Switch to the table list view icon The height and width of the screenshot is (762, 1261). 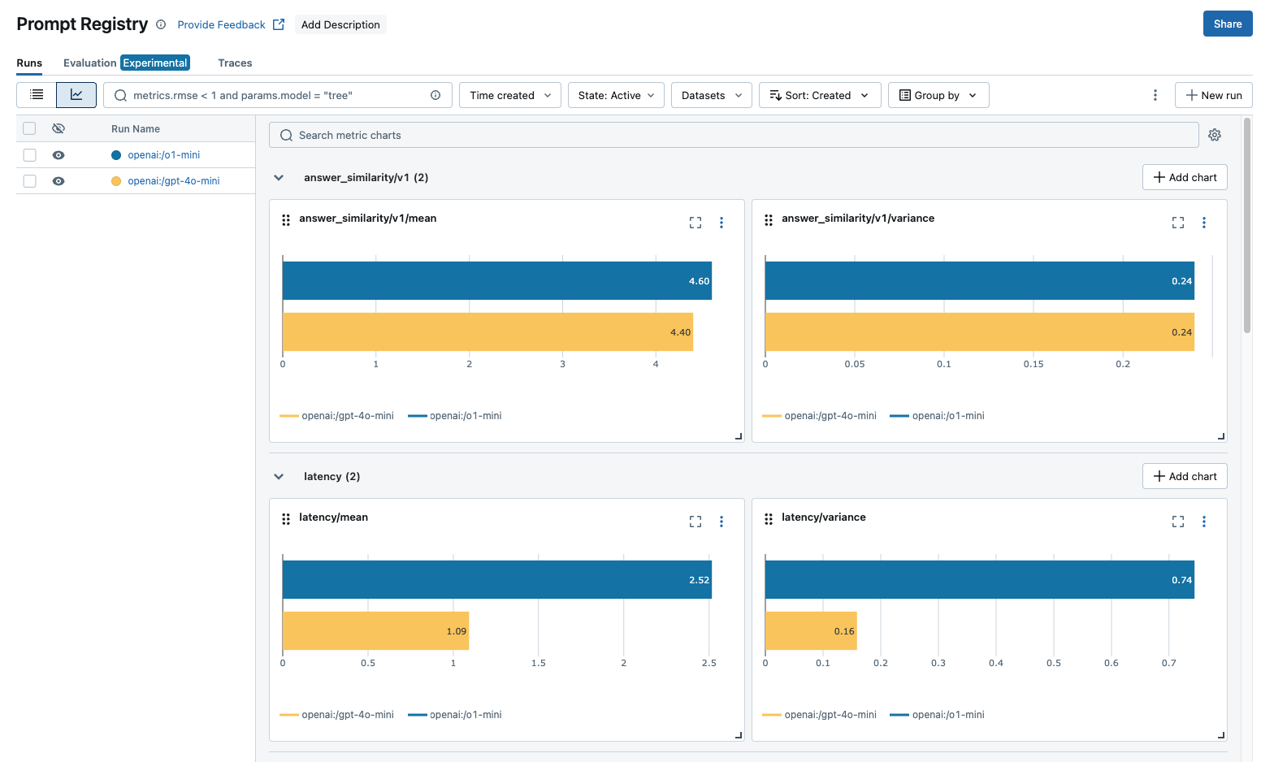tap(37, 95)
